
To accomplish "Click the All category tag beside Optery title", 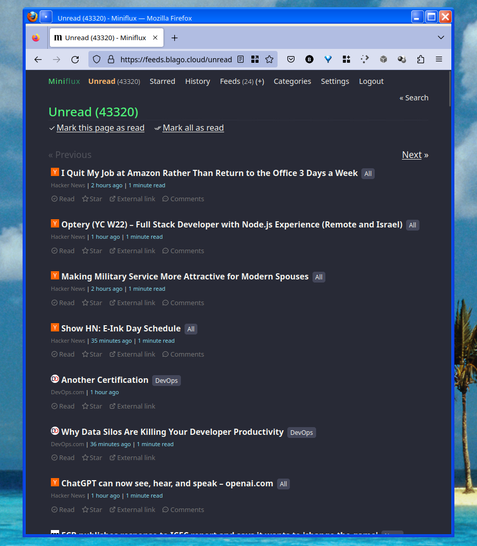I will point(413,225).
